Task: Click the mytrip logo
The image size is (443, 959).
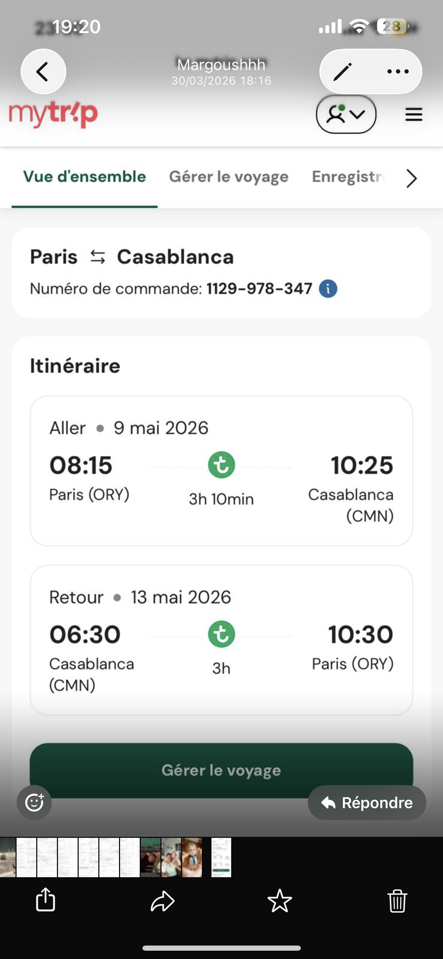Action: click(53, 115)
